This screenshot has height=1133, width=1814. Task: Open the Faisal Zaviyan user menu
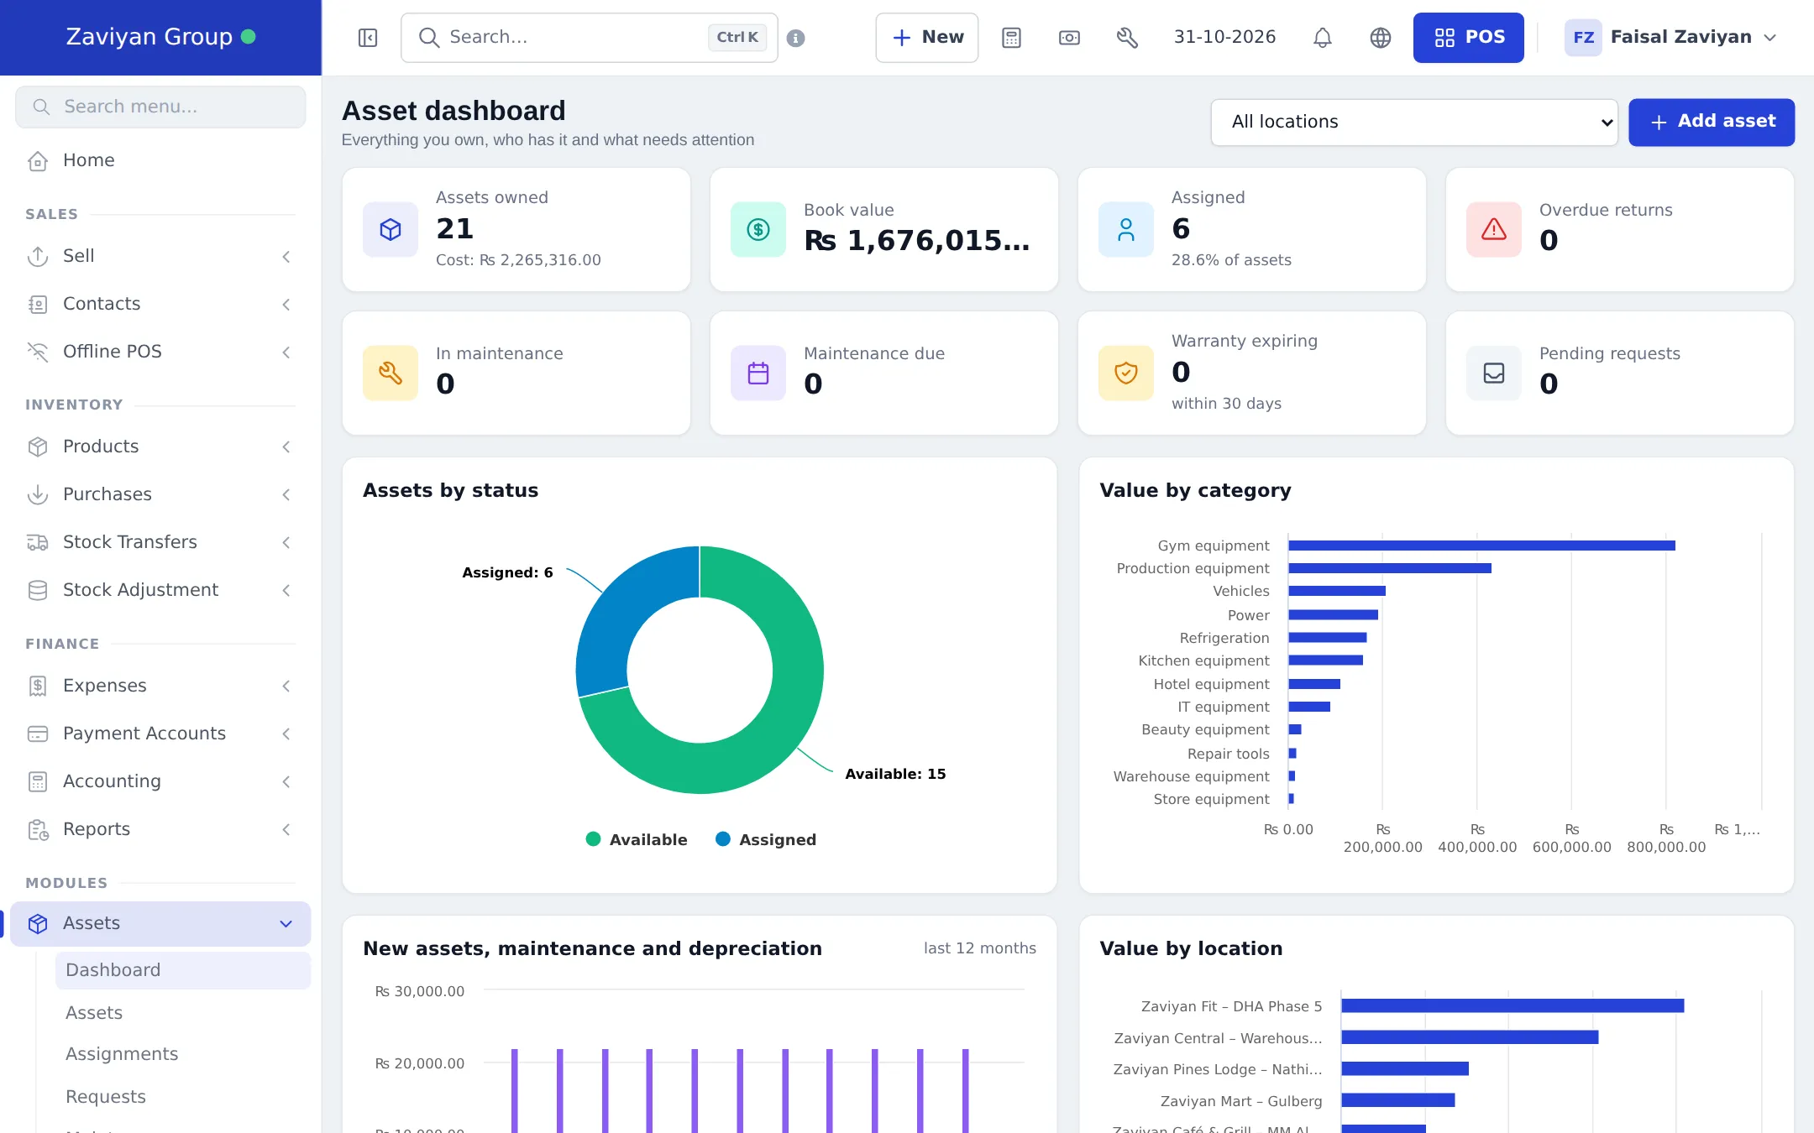[x=1671, y=38]
